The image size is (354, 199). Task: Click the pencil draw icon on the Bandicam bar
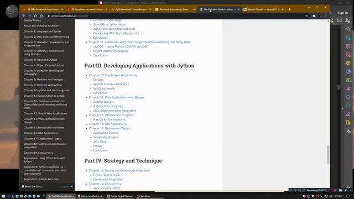[x=345, y=190]
